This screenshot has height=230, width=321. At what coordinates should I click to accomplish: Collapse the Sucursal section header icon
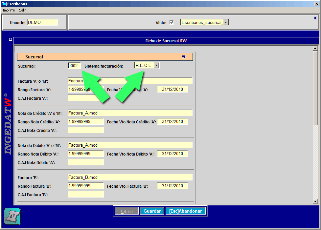[x=183, y=57]
